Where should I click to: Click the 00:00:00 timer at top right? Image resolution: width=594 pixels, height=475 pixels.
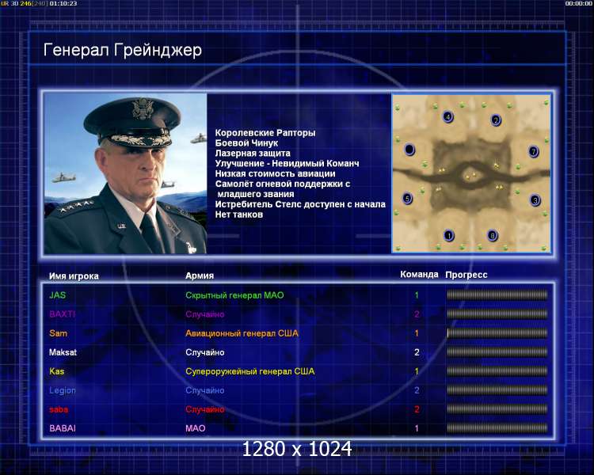(578, 3)
